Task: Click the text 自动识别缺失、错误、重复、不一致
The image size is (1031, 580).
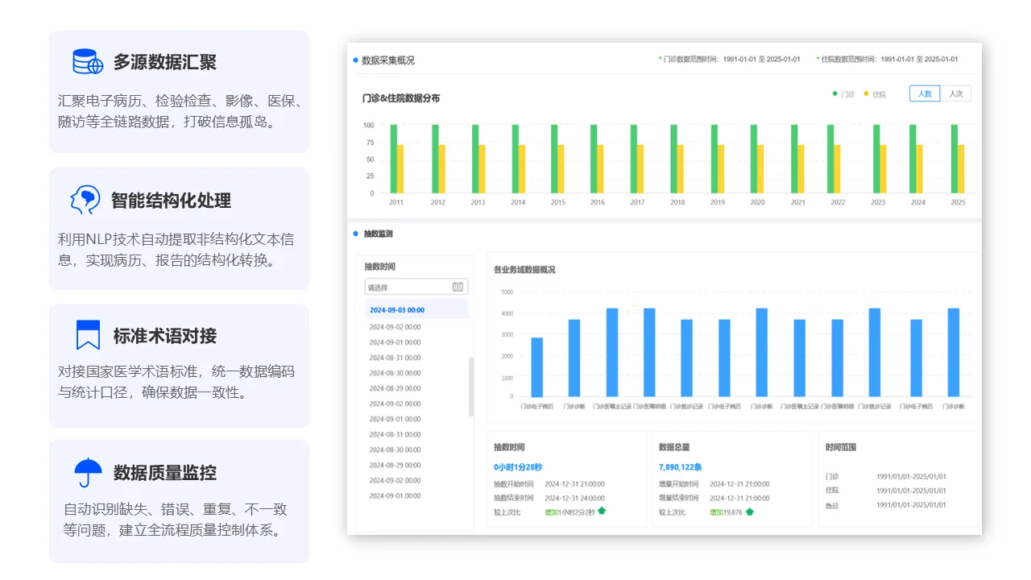Action: coord(175,509)
